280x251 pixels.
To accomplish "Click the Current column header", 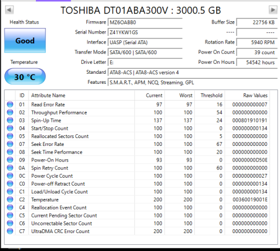I will pos(150,96).
